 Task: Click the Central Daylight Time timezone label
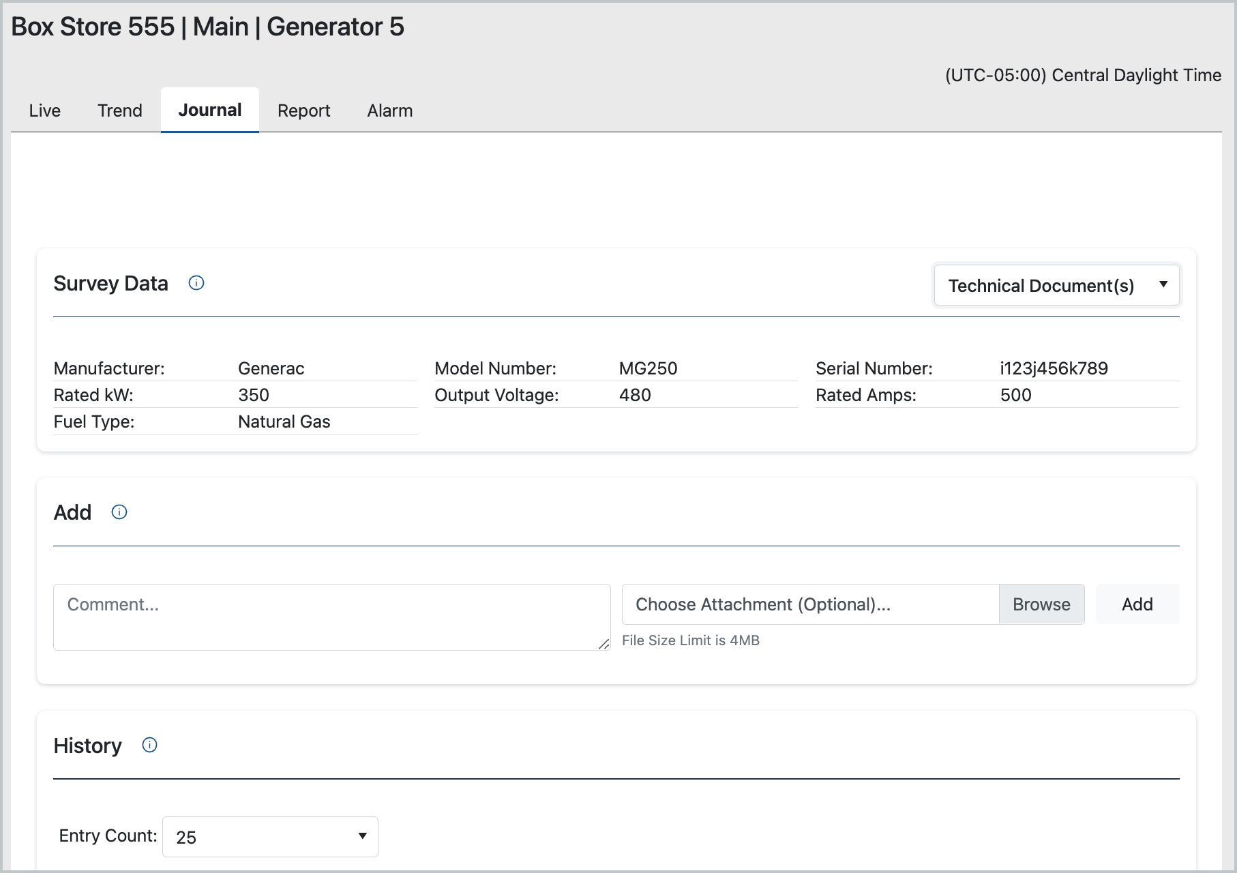point(1083,75)
